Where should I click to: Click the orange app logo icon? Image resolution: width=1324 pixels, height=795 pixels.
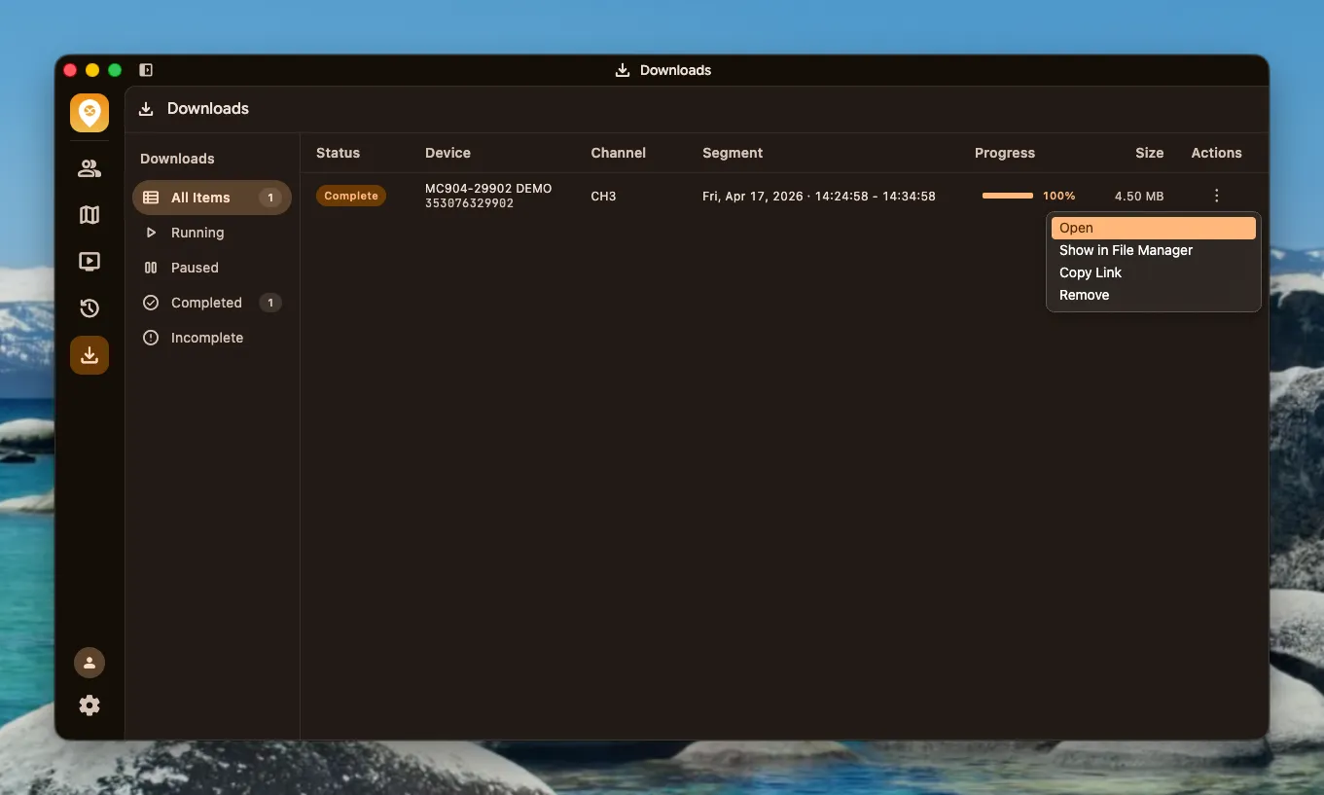click(x=89, y=113)
